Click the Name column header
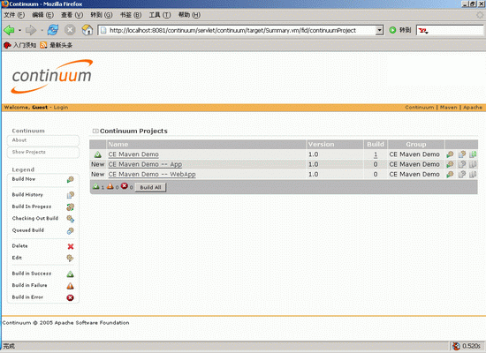This screenshot has height=353, width=486. pyautogui.click(x=207, y=145)
